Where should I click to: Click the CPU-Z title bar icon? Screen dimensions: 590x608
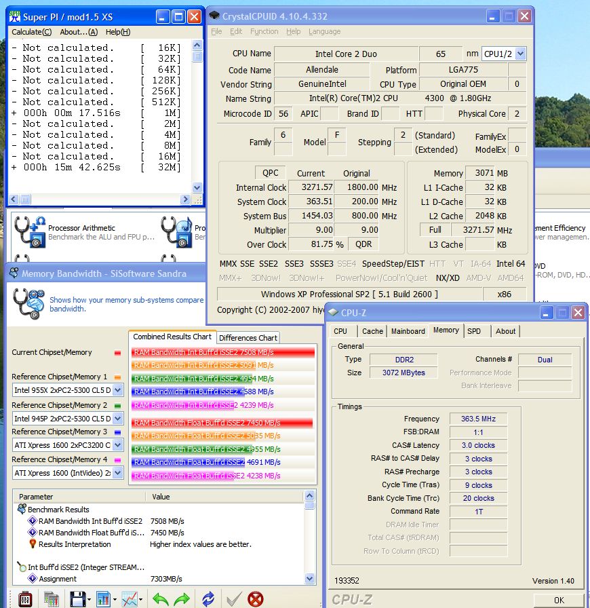[333, 313]
